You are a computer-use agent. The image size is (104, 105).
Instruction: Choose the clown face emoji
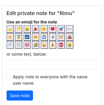click(x=61, y=37)
